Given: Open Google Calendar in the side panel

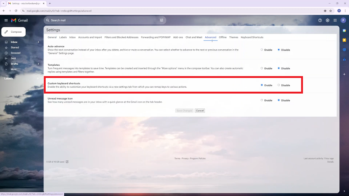Looking at the screenshot, I should tap(344, 30).
